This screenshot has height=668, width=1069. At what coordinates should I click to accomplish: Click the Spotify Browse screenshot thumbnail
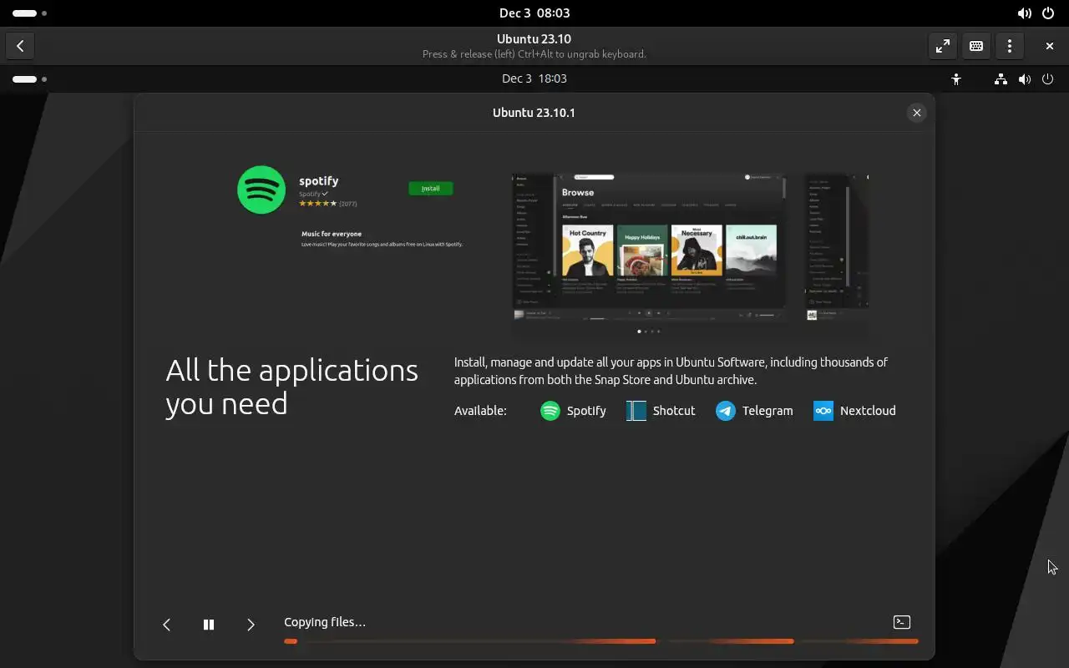(649, 247)
